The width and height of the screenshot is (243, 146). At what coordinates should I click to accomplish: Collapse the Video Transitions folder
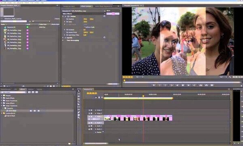[x=2, y=106]
